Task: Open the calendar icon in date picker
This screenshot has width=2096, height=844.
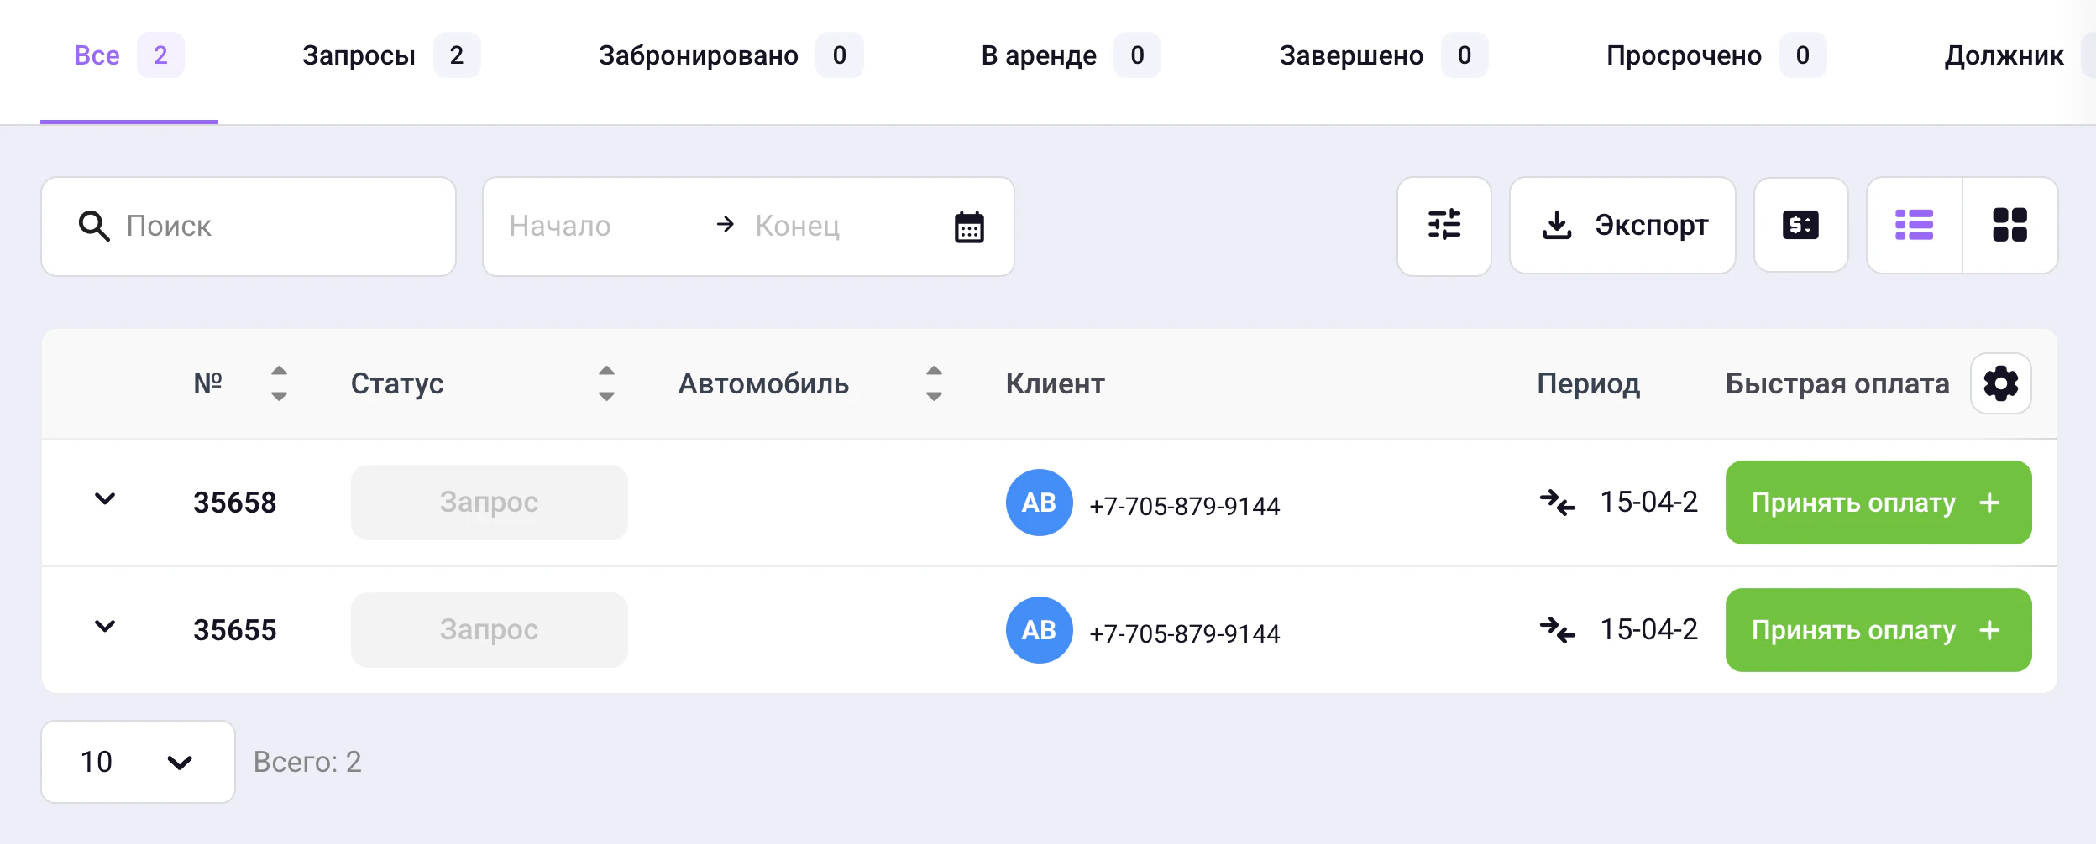Action: click(x=969, y=226)
